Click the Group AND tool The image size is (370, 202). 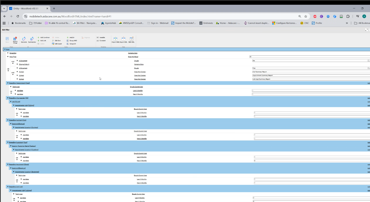click(72, 41)
